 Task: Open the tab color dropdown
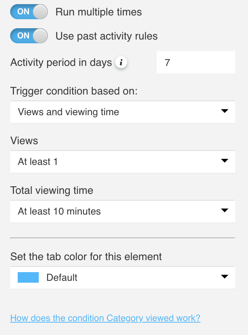point(123,278)
